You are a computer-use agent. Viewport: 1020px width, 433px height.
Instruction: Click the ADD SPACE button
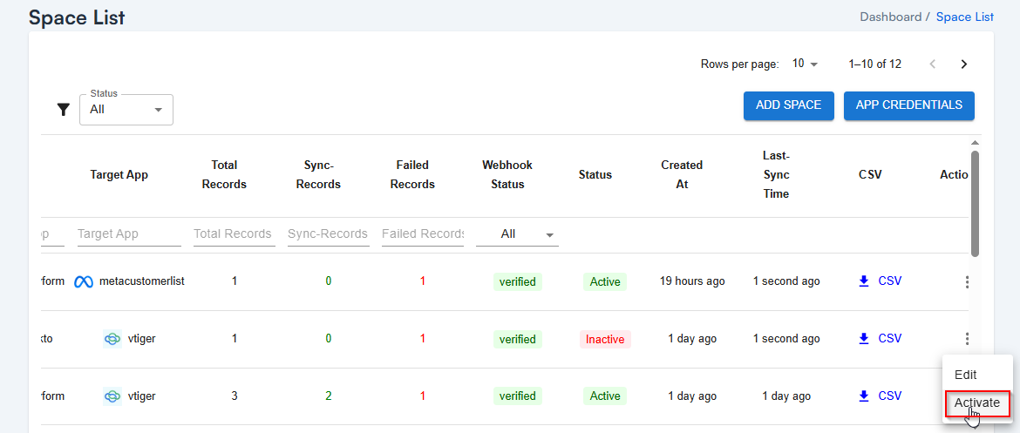(788, 105)
